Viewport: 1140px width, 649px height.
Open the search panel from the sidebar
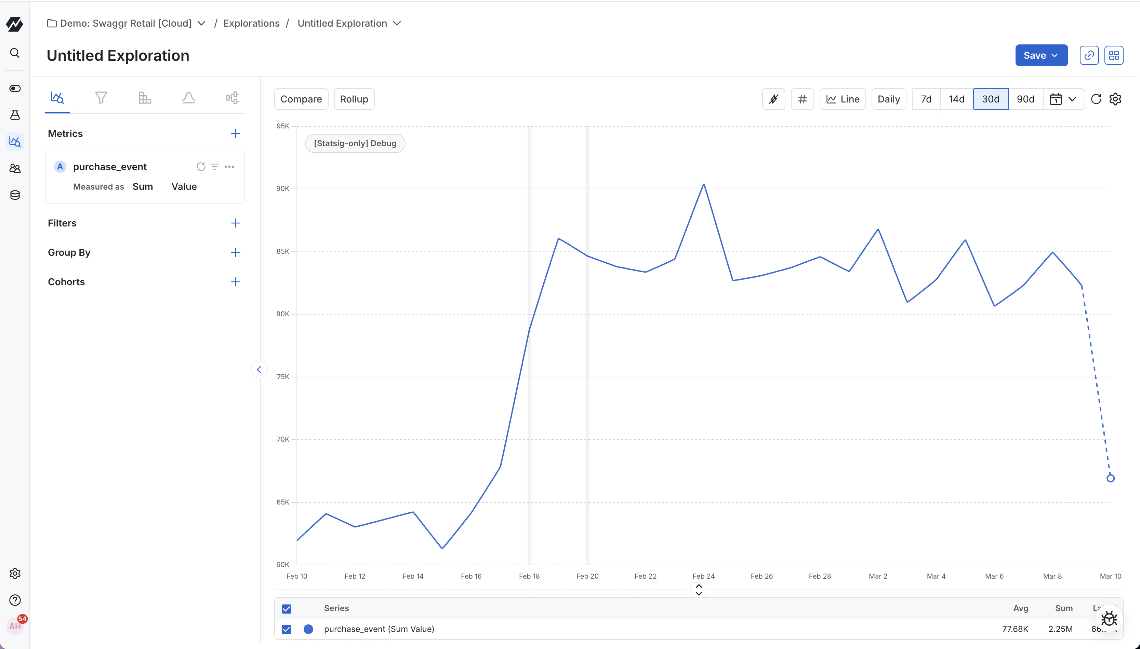pos(15,53)
